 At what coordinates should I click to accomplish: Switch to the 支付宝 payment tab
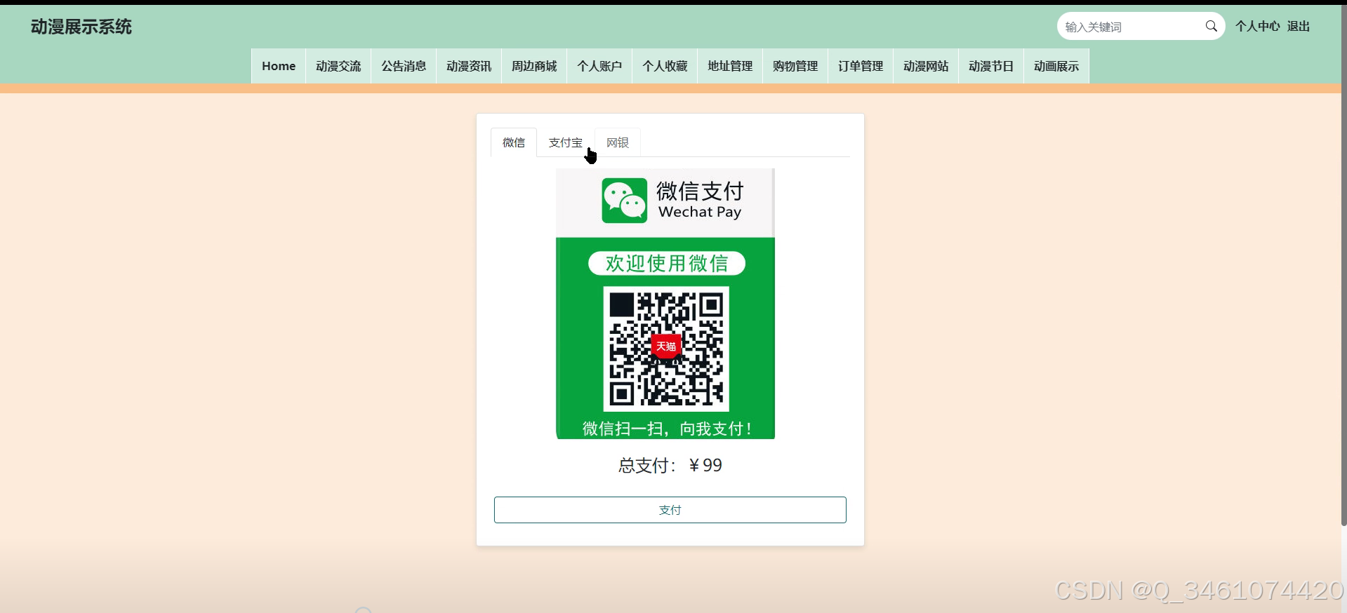pyautogui.click(x=566, y=142)
